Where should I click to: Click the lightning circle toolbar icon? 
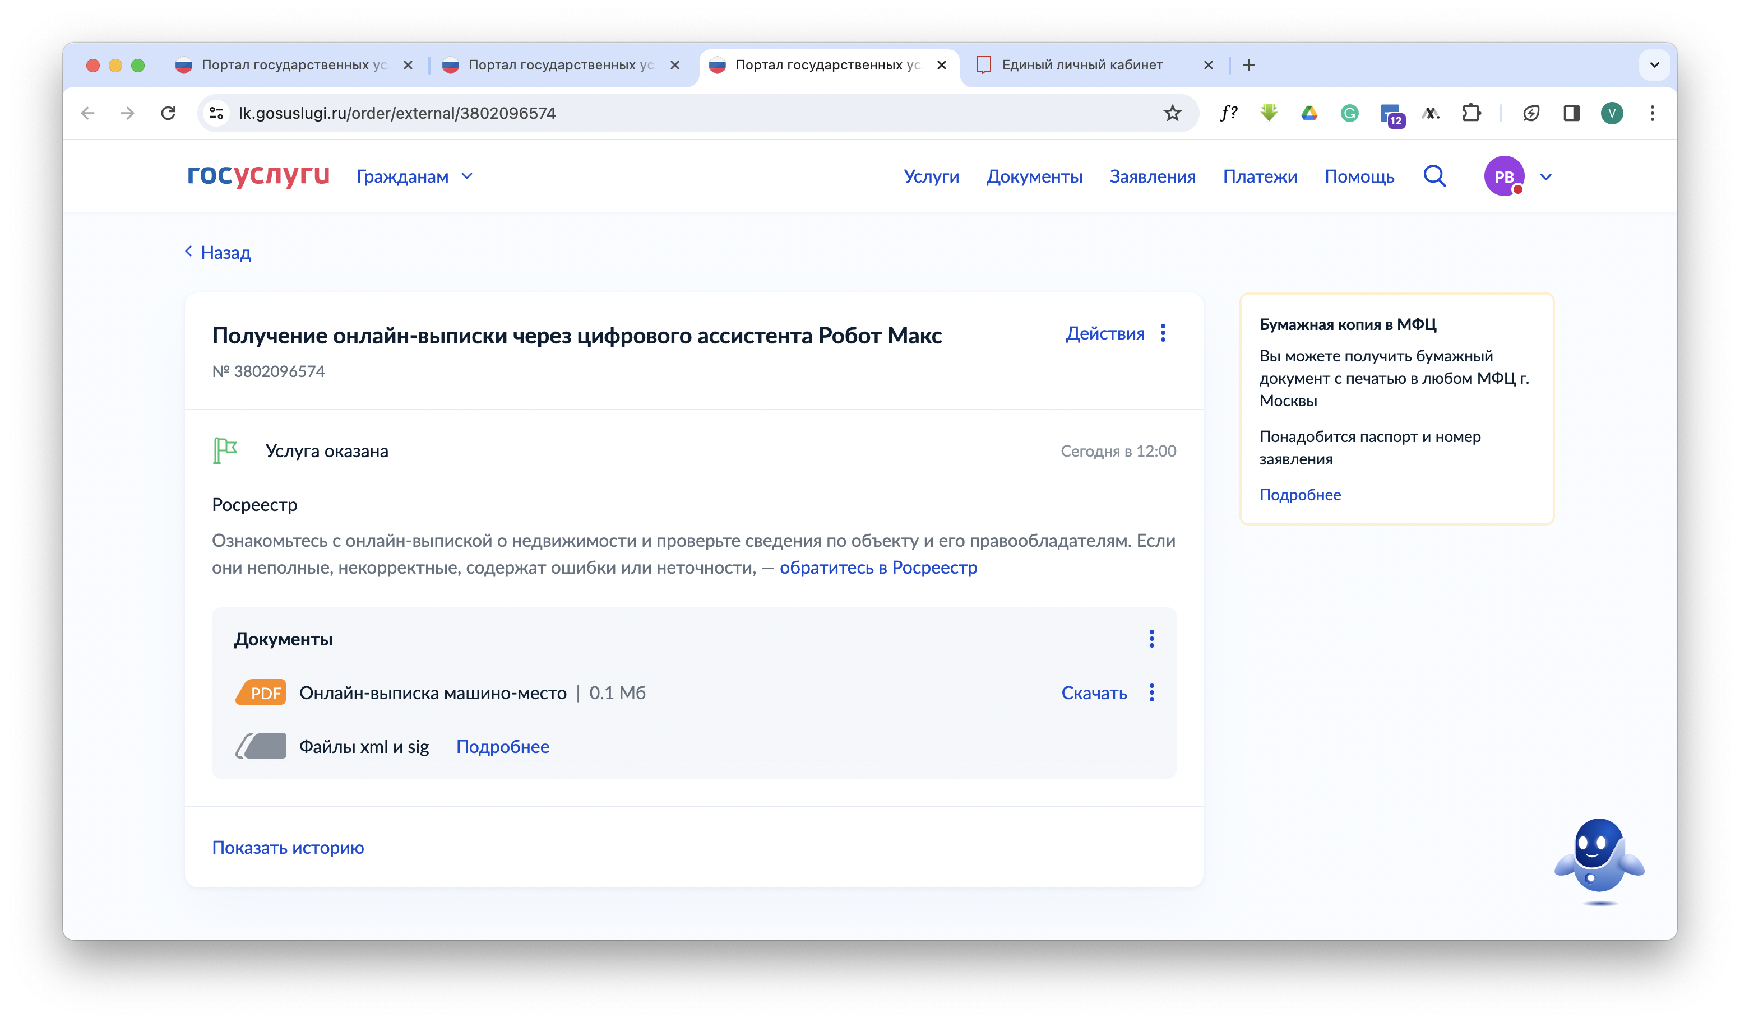[x=1531, y=113]
